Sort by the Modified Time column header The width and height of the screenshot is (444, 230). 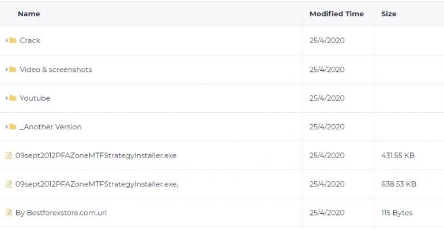pos(337,14)
